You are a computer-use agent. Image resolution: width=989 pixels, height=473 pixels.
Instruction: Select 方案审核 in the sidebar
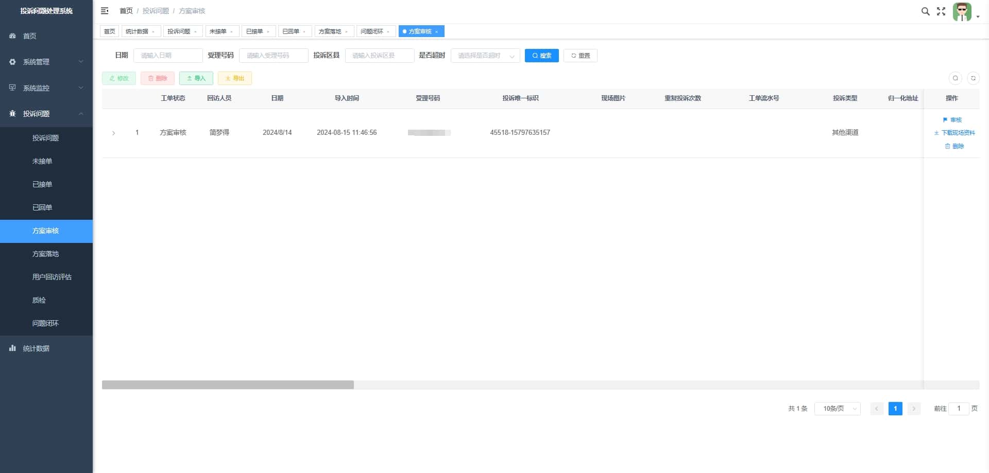46,231
